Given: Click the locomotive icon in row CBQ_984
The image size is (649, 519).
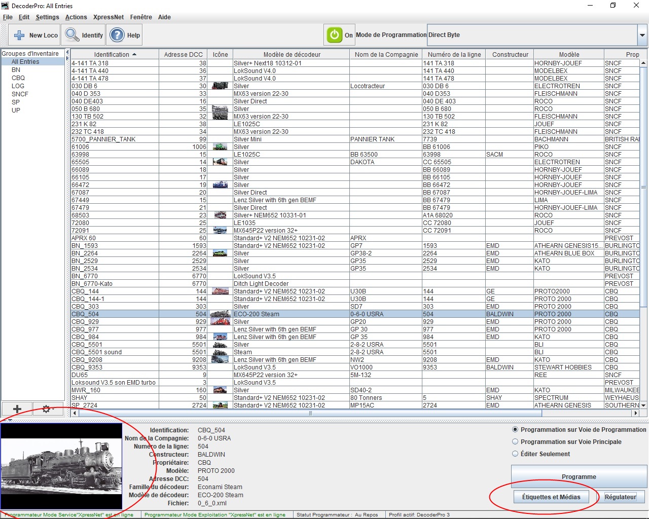Looking at the screenshot, I should [x=220, y=337].
